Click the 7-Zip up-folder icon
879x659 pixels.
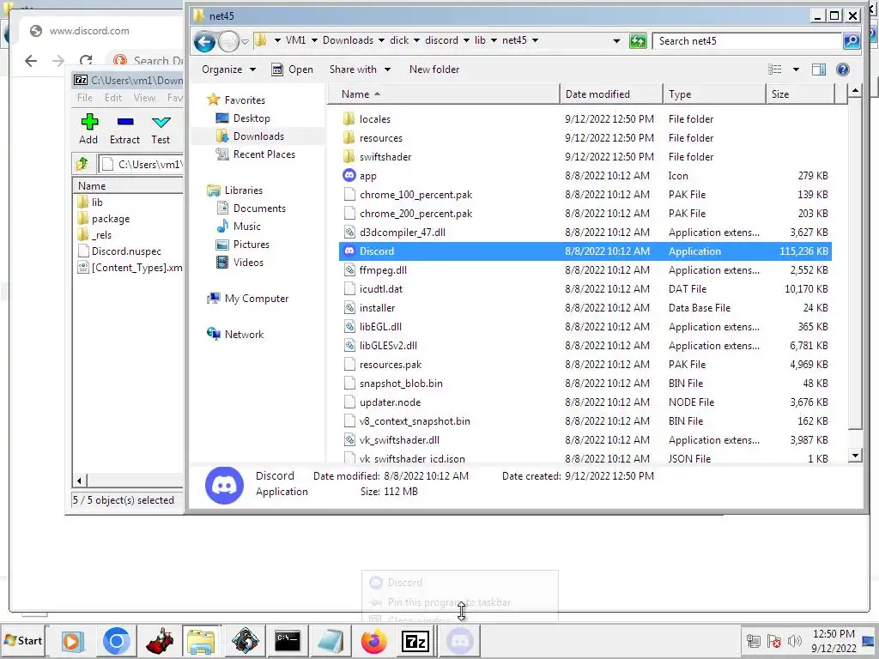pyautogui.click(x=83, y=164)
